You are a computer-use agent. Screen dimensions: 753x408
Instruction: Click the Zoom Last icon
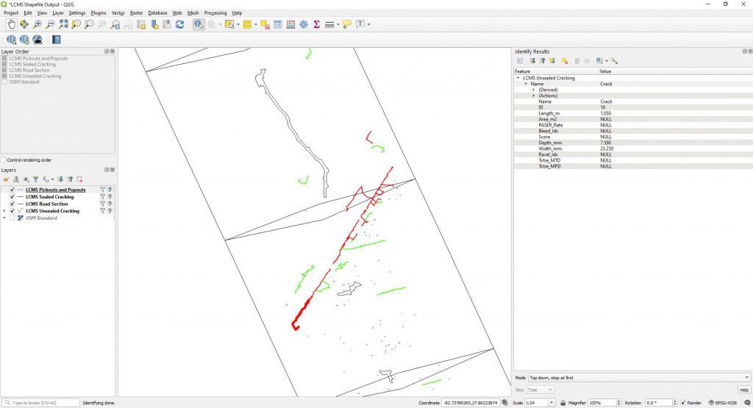(x=115, y=24)
